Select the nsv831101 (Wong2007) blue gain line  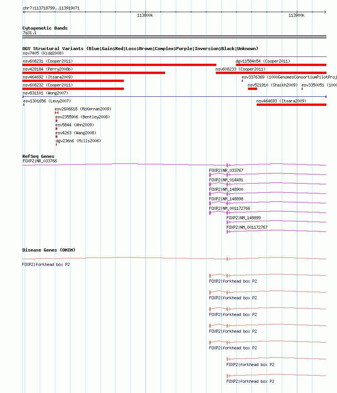[175, 97]
